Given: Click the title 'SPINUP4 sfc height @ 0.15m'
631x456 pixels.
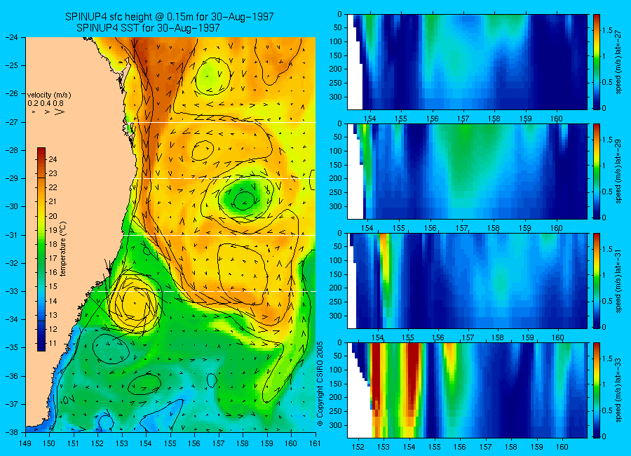Looking at the screenshot, I should click(130, 17).
